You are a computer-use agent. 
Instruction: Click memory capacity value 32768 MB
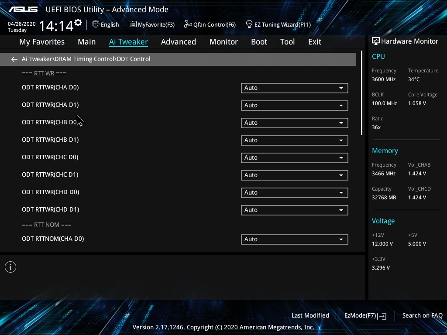(384, 198)
